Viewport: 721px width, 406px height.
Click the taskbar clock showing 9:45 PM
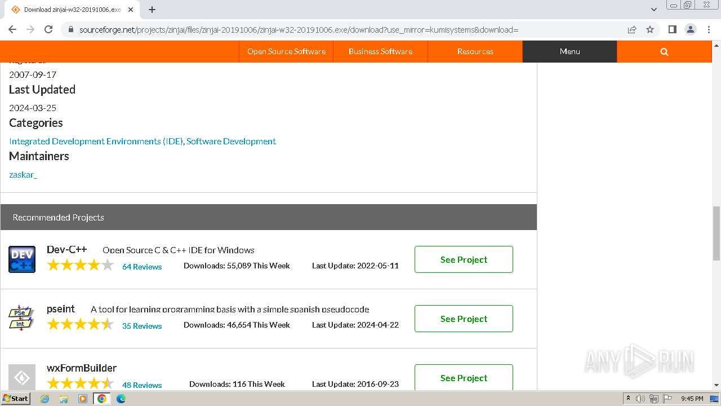click(x=692, y=399)
